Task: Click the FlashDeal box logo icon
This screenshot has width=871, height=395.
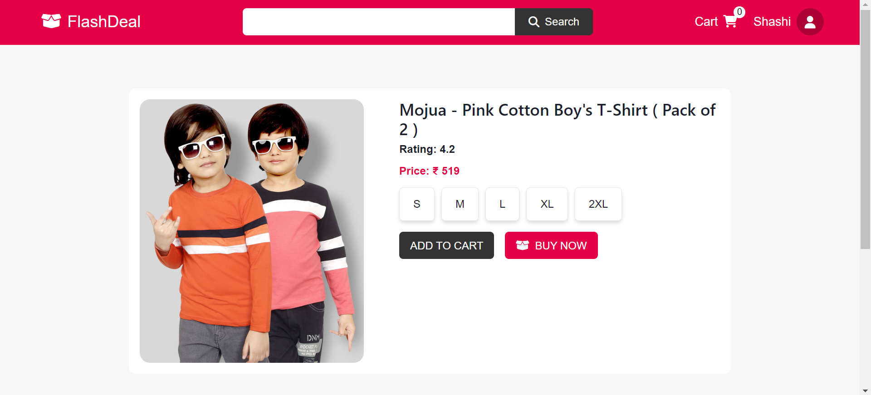Action: click(51, 21)
